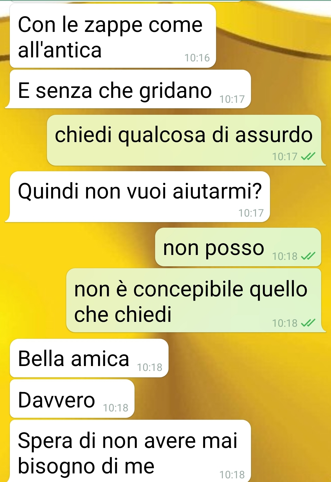This screenshot has width=331, height=482.
Task: Click the 10:18 timestamp next to 'Bella amica'
Action: pos(150,367)
